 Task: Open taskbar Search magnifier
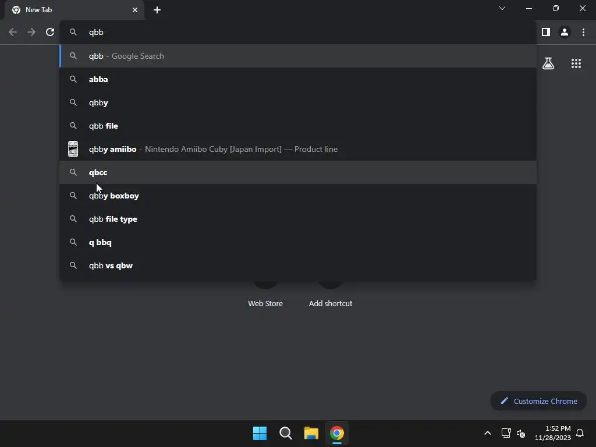[285, 433]
